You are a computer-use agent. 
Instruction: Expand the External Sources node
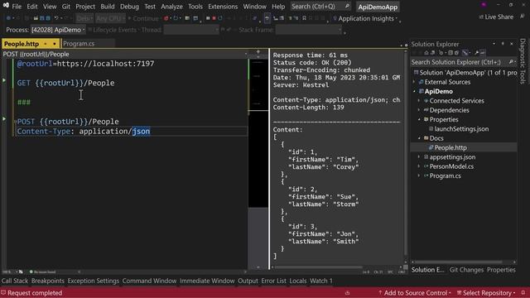tap(414, 82)
